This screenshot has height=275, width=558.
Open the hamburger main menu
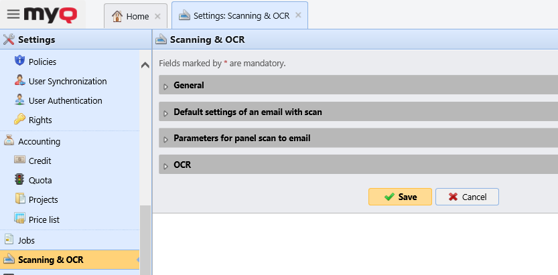coord(13,14)
